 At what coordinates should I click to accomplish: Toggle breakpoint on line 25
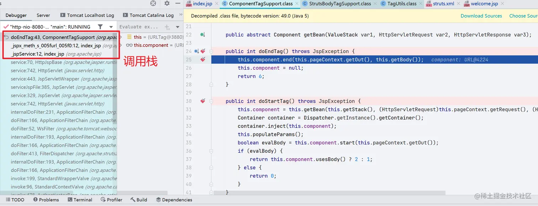coord(203,60)
